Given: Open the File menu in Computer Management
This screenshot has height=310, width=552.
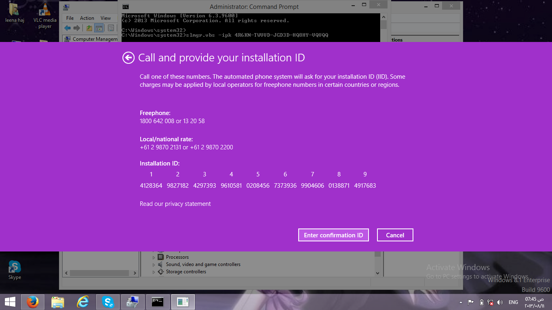Looking at the screenshot, I should tap(70, 18).
